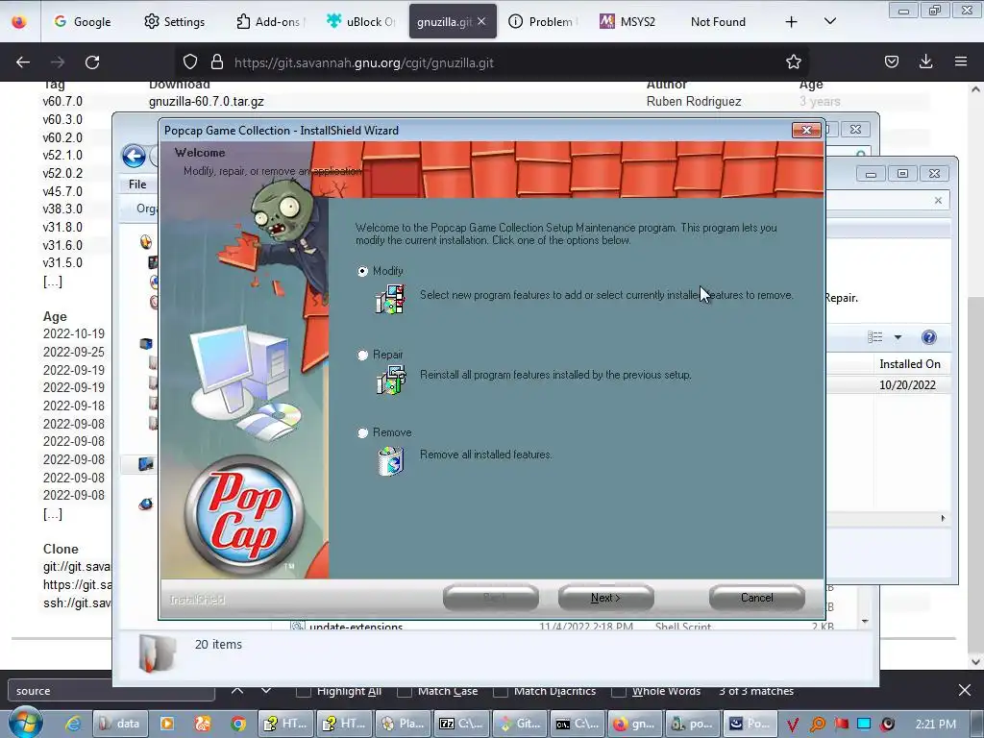Clear the search box in Programs window
984x738 pixels.
(938, 201)
